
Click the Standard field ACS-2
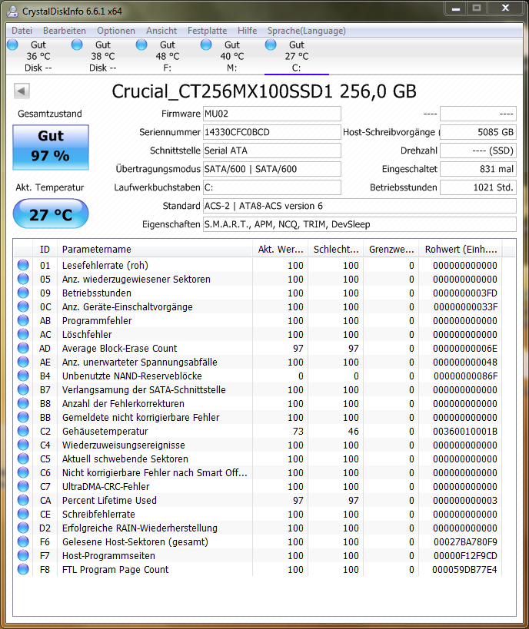coord(360,206)
